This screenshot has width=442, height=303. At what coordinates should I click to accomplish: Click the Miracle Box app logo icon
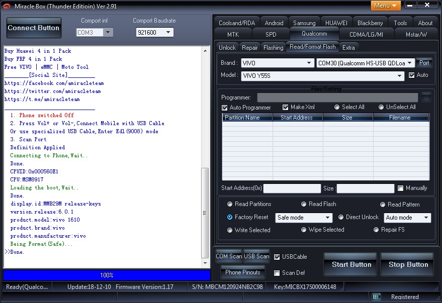point(6,6)
